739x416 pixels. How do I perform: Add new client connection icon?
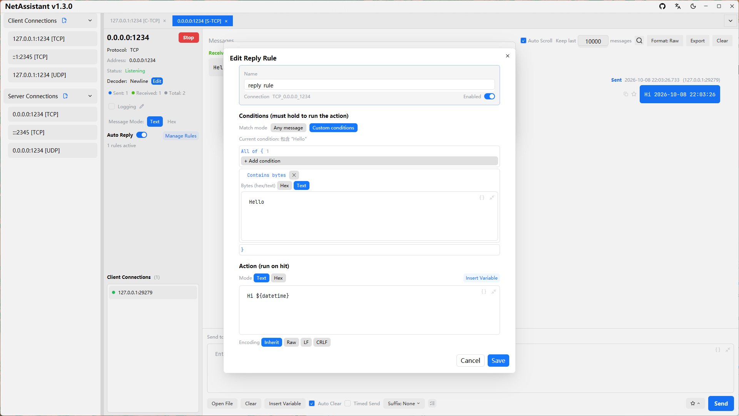tap(64, 20)
